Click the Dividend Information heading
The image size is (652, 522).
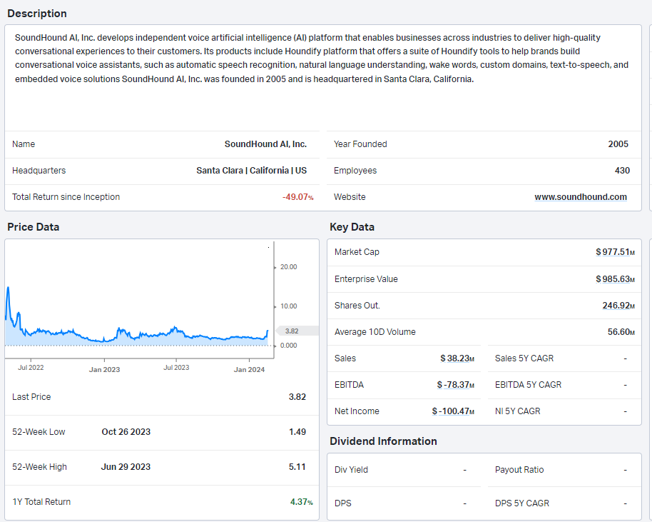[x=383, y=441]
